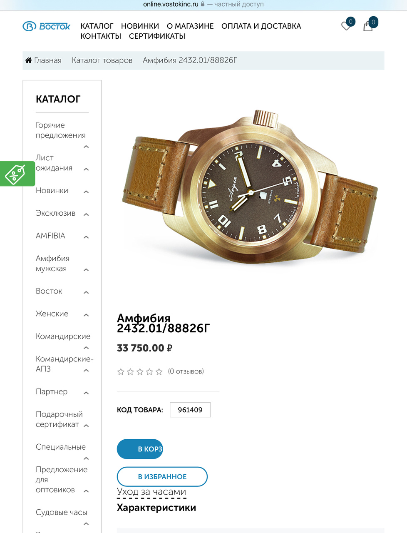Expand the Партнер category chevron
This screenshot has width=407, height=533.
pos(86,393)
